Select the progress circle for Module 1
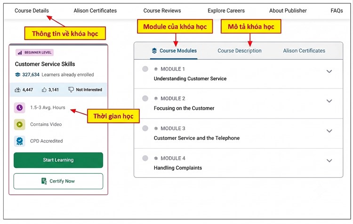Screen dimensions: 353x224 click(145, 69)
